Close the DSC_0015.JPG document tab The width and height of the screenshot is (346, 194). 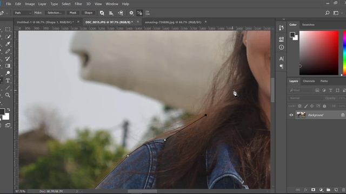(x=138, y=22)
